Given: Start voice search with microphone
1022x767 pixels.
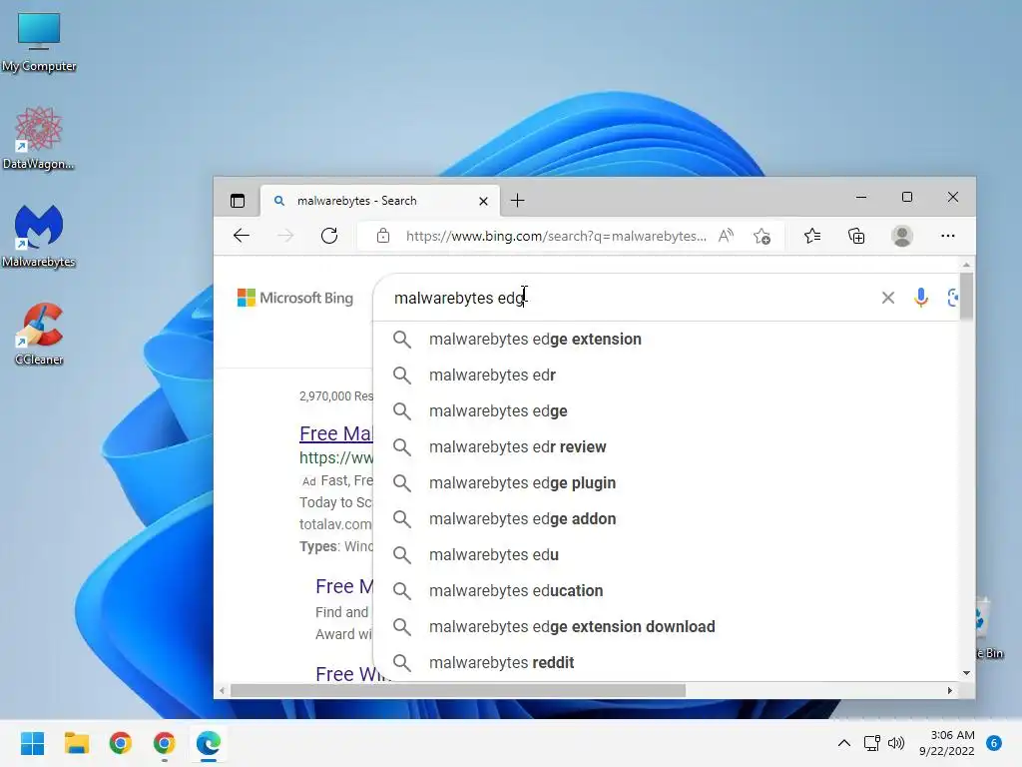Looking at the screenshot, I should (x=920, y=298).
